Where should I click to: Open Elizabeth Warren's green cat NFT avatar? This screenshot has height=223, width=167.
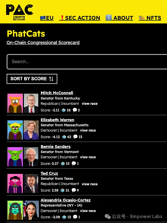click(15, 130)
